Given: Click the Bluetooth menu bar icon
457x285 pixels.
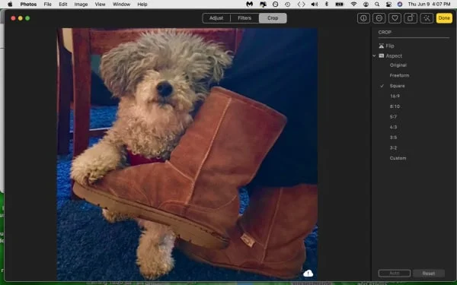Looking at the screenshot, I should tap(327, 4).
